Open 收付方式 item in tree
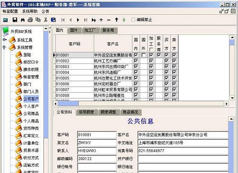The height and width of the screenshot is (173, 238). (x=31, y=158)
